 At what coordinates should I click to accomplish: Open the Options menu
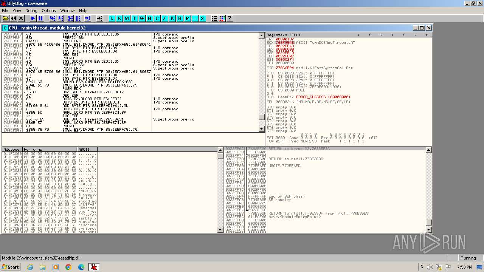click(49, 11)
